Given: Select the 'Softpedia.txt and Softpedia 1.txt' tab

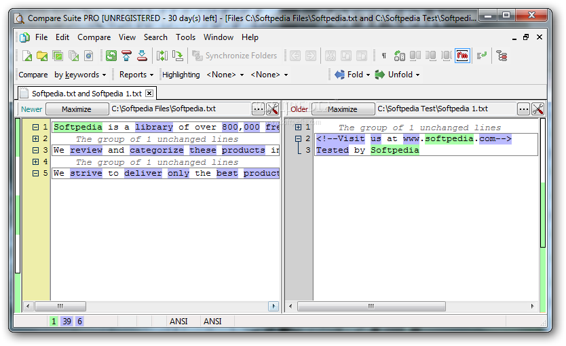Looking at the screenshot, I should coord(87,94).
